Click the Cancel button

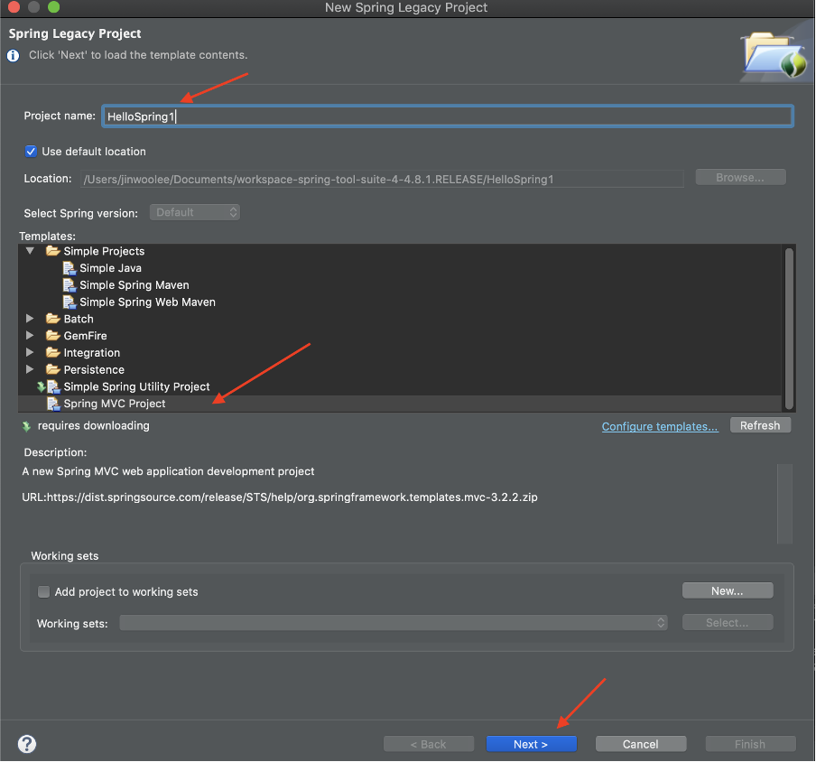[641, 744]
